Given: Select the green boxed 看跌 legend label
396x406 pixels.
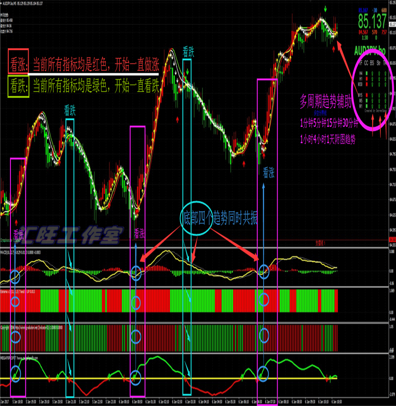Looking at the screenshot, I should pyautogui.click(x=14, y=84).
